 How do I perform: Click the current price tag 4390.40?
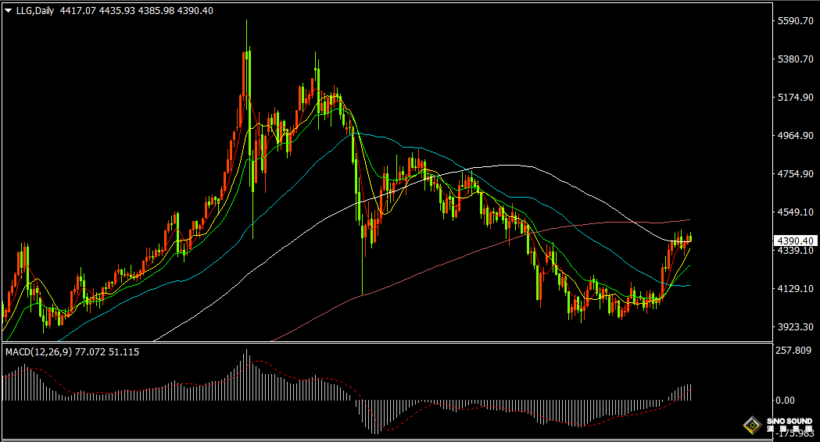click(x=796, y=241)
